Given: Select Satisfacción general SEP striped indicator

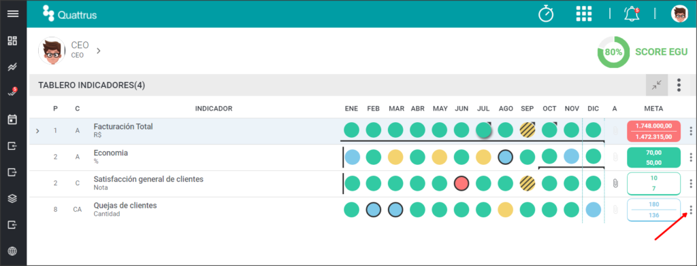Looking at the screenshot, I should 528,183.
